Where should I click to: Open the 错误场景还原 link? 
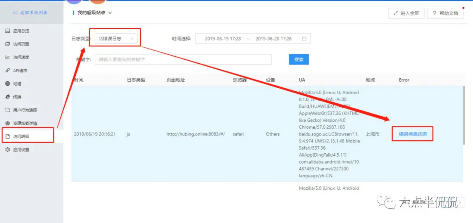point(413,134)
